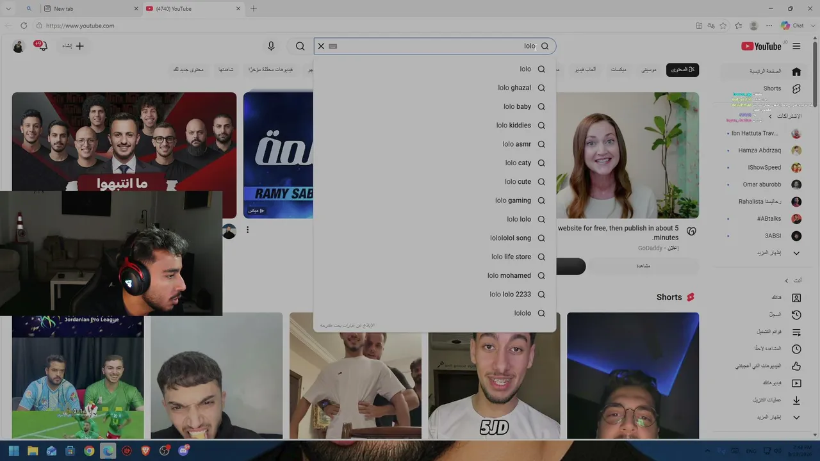Open the watch History icon
820x461 pixels.
pos(796,315)
